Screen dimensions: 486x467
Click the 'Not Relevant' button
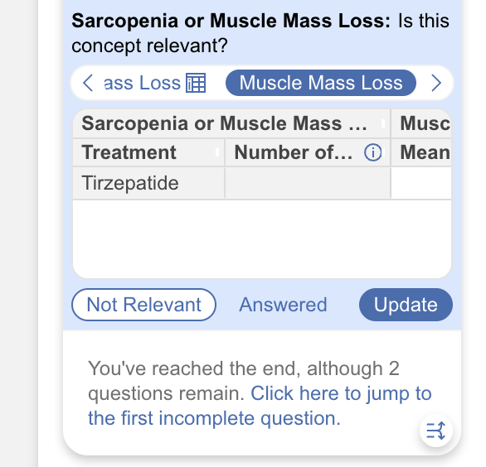click(143, 305)
